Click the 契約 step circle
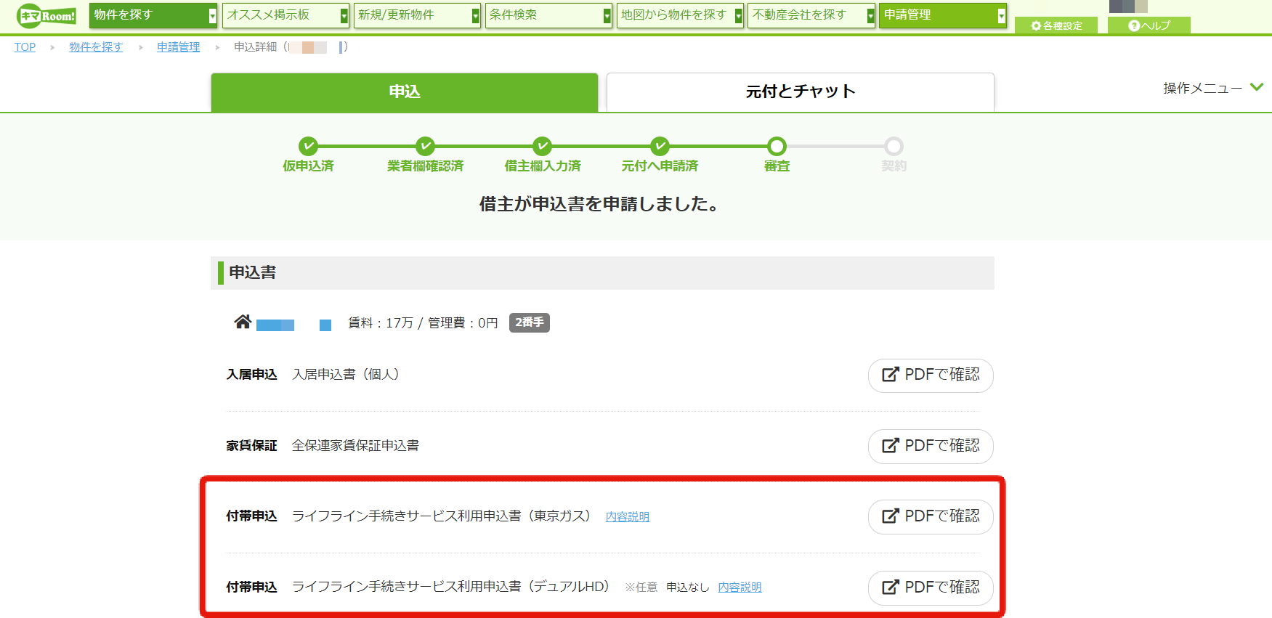Image resolution: width=1272 pixels, height=618 pixels. [x=894, y=146]
